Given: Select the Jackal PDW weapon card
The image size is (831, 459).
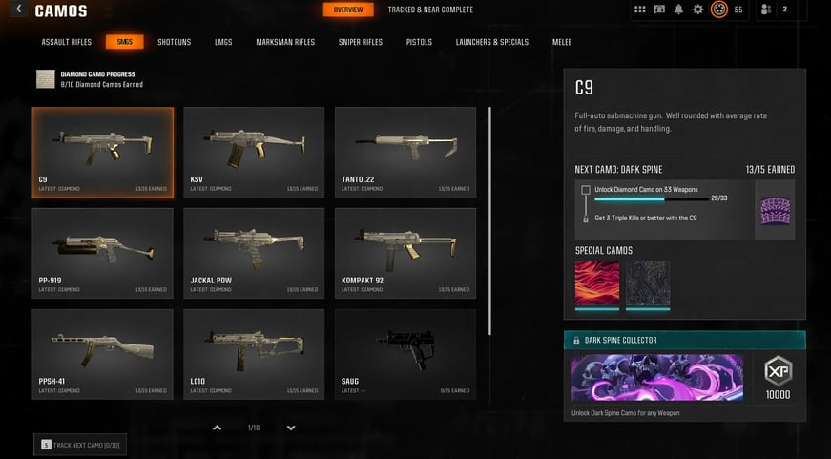Looking at the screenshot, I should tap(254, 253).
